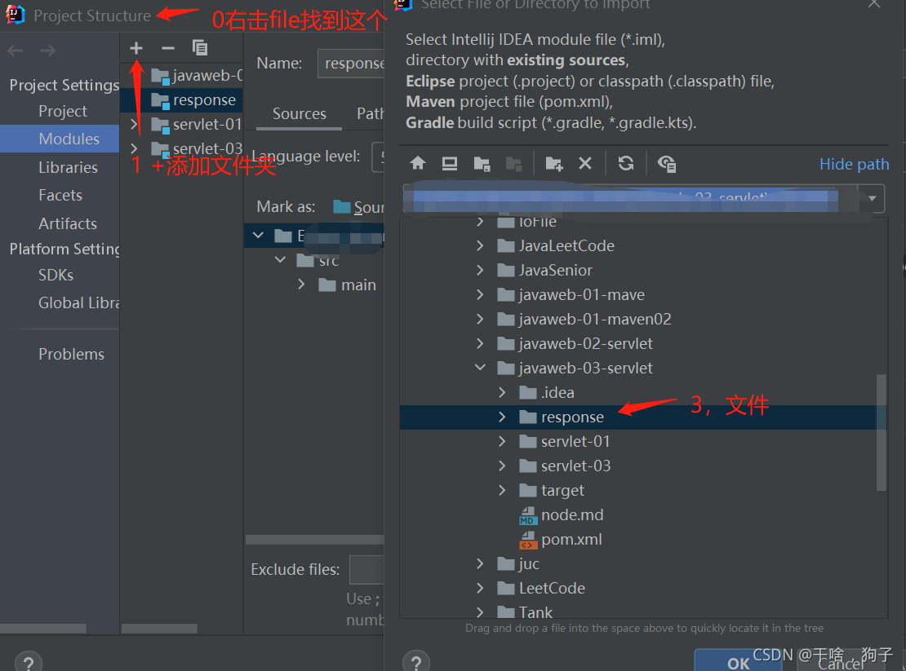
Task: Mark as Sources button
Action: coord(359,207)
